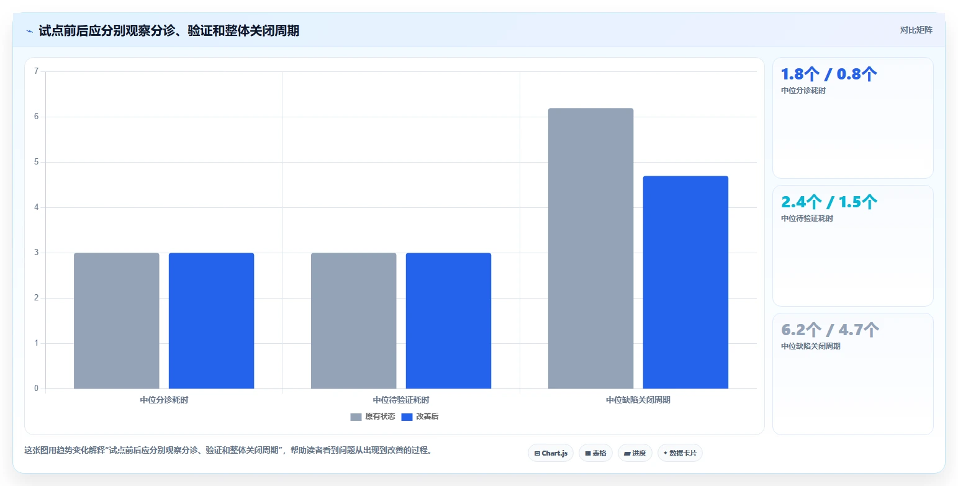Click the panel title 试点前后应分别观察分诊
The height and width of the screenshot is (486, 958).
(169, 30)
